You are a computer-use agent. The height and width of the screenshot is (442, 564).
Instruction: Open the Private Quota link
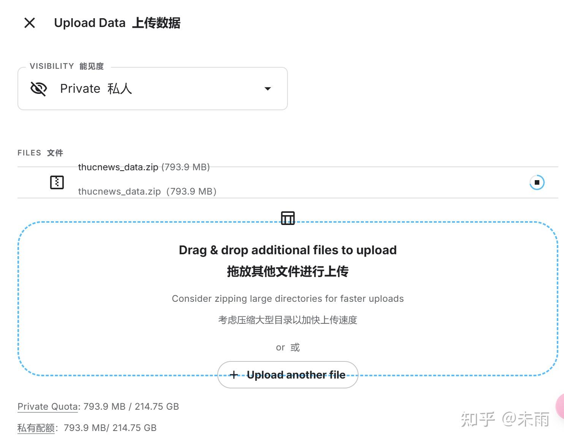point(47,406)
